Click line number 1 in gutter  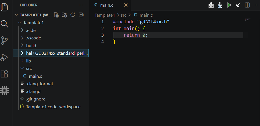(x=103, y=22)
